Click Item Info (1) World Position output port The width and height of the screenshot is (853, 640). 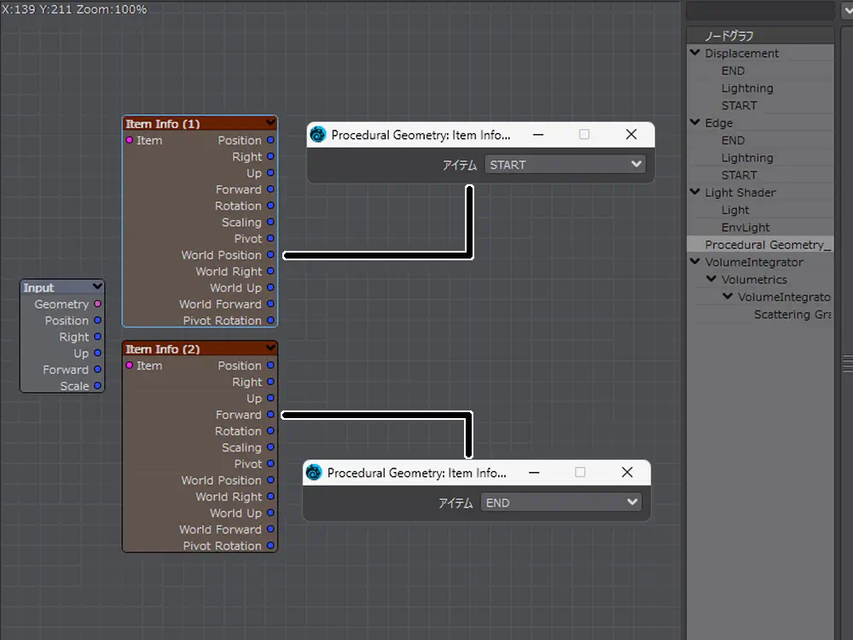[x=270, y=255]
